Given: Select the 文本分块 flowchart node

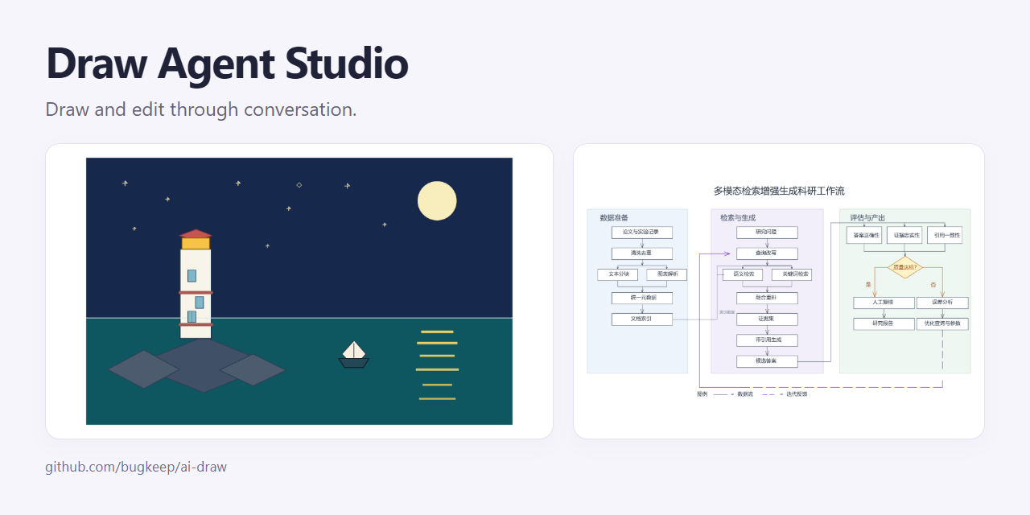Looking at the screenshot, I should (x=618, y=274).
